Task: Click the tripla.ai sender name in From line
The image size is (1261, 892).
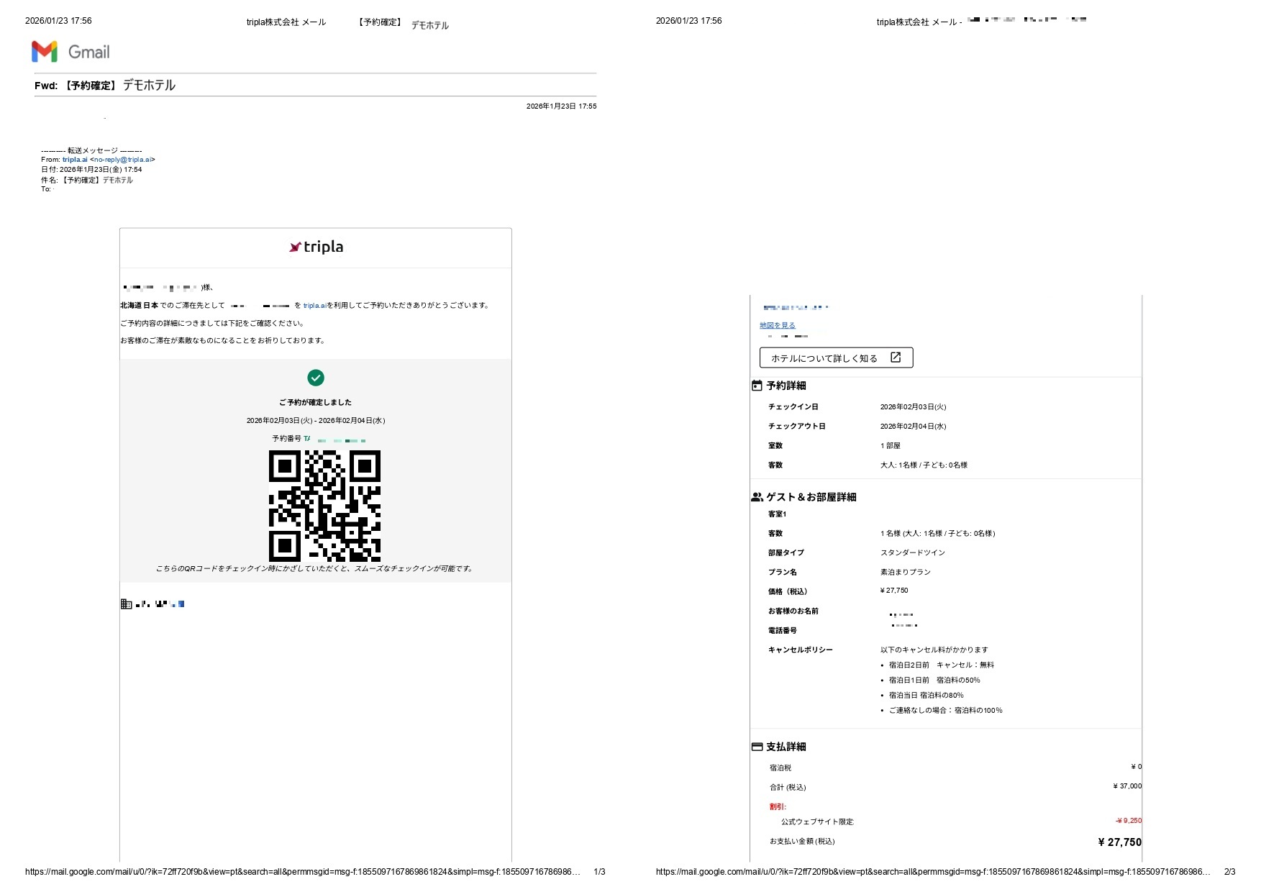Action: pos(75,160)
